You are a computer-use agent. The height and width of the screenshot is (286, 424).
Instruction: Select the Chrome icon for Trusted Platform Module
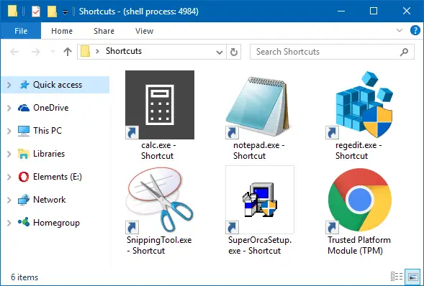359,200
